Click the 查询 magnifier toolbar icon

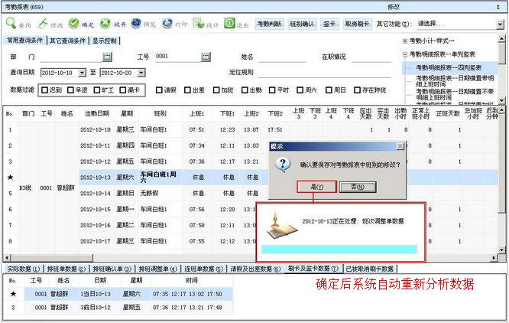tap(11, 23)
